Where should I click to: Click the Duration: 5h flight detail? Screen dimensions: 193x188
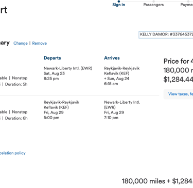(x=16, y=84)
